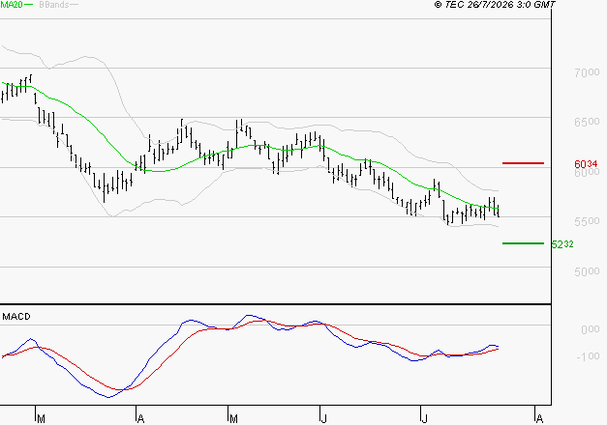Screen dimensions: 607x425
Task: Click the 7000 price axis label
Action: (x=587, y=72)
